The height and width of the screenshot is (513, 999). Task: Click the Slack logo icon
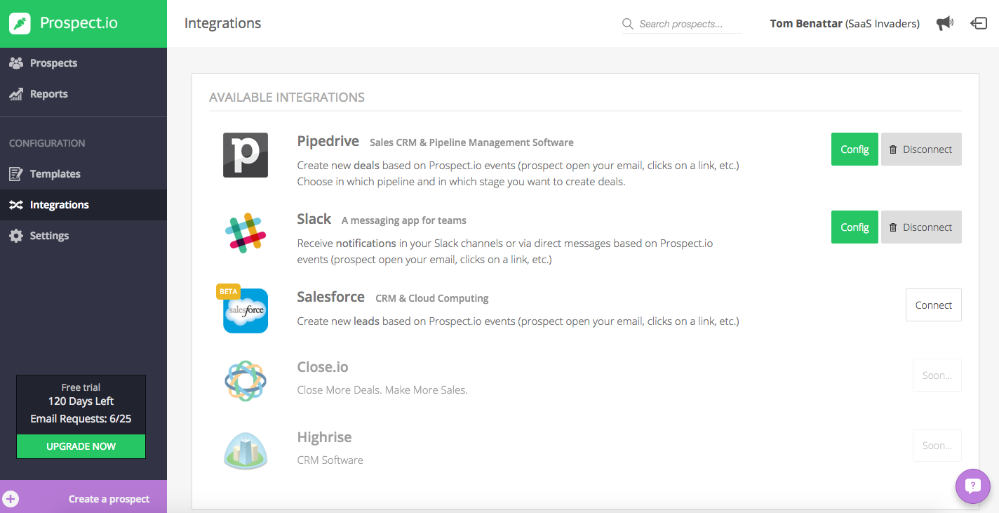pyautogui.click(x=246, y=233)
